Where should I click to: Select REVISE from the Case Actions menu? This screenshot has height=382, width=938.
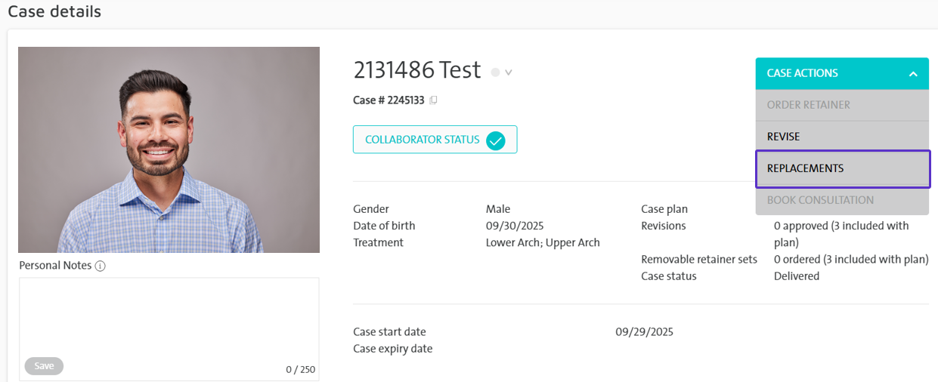click(x=783, y=137)
